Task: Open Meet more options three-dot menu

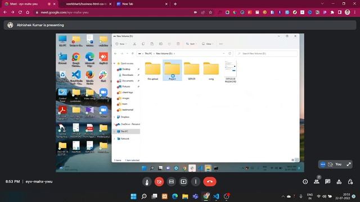Action: point(196,182)
